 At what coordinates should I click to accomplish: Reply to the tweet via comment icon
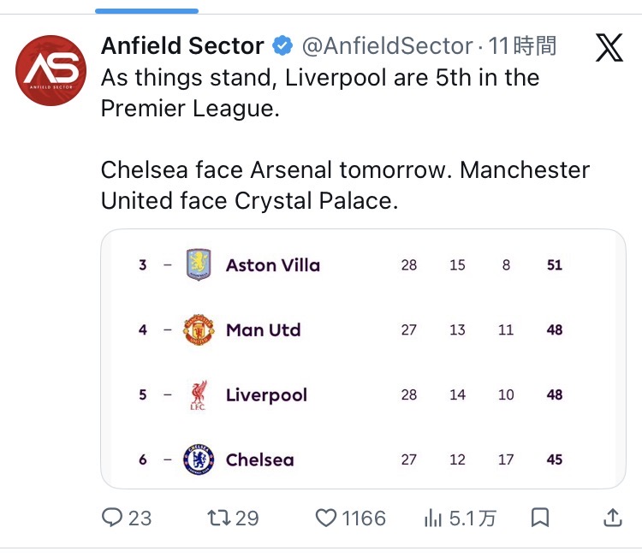click(113, 517)
